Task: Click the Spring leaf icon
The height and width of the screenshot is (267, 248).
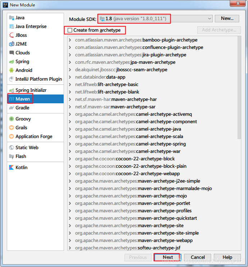Action: click(12, 61)
